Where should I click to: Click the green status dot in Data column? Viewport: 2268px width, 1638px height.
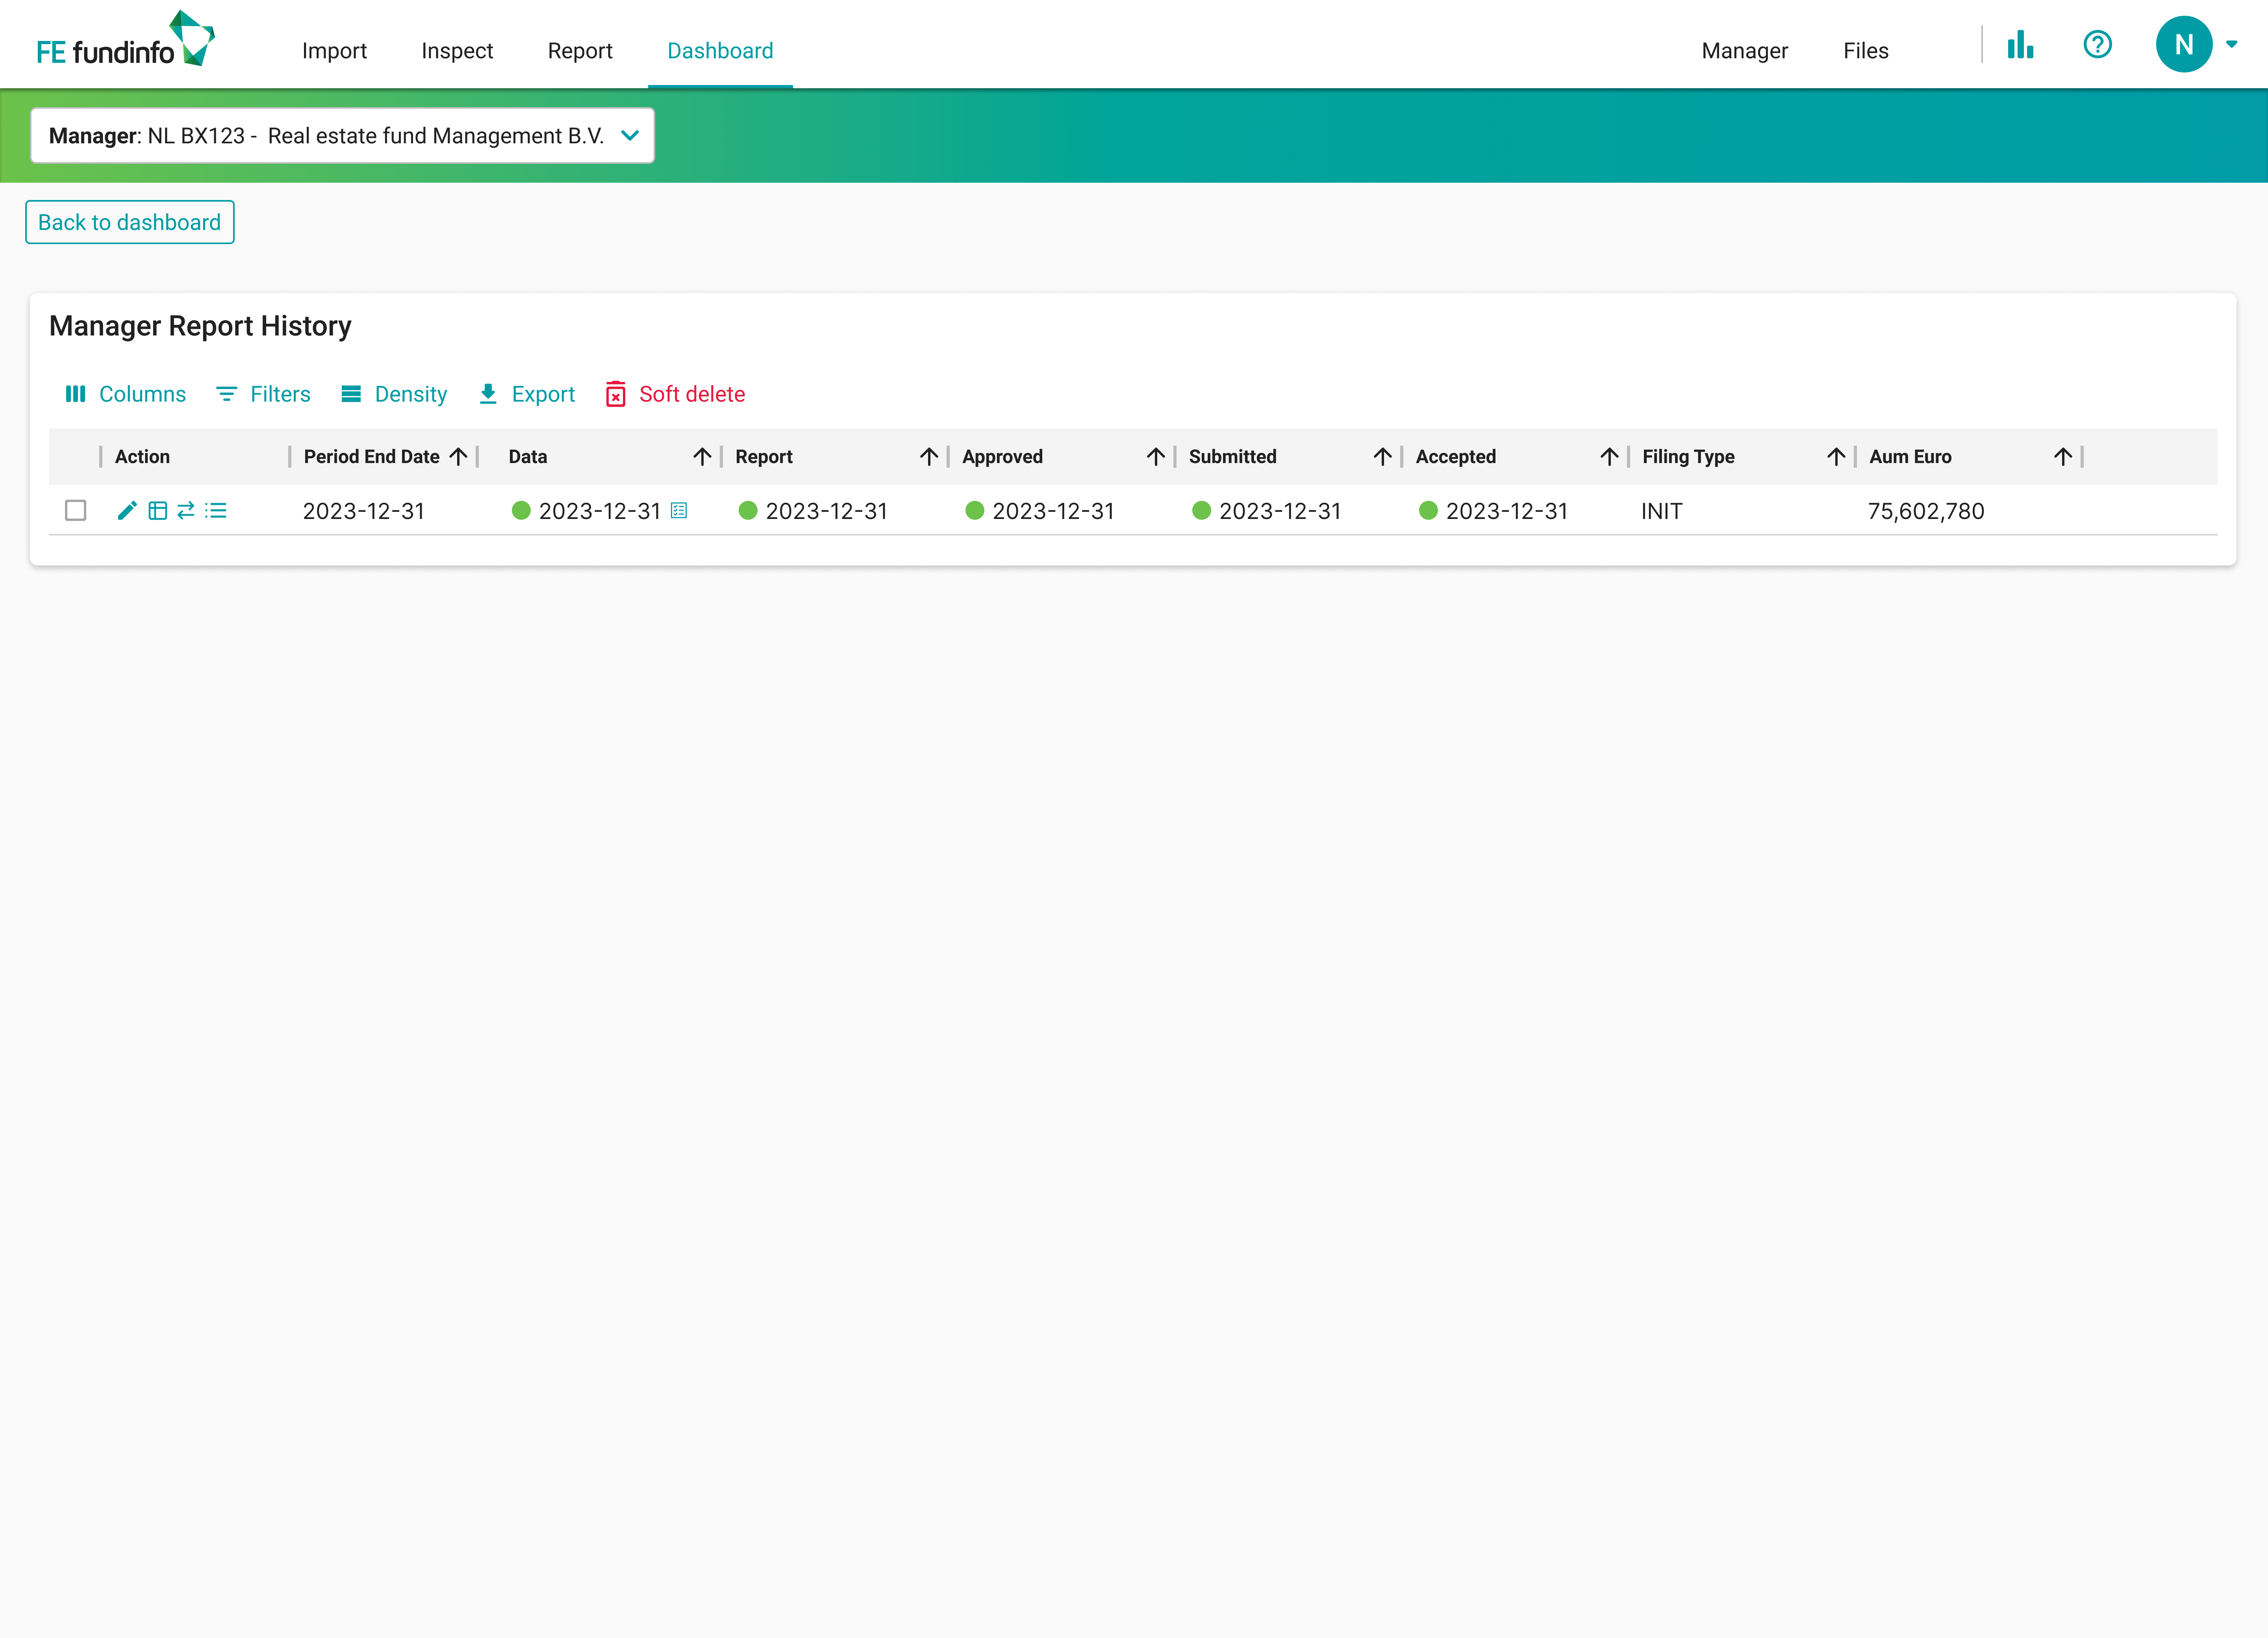pos(521,511)
